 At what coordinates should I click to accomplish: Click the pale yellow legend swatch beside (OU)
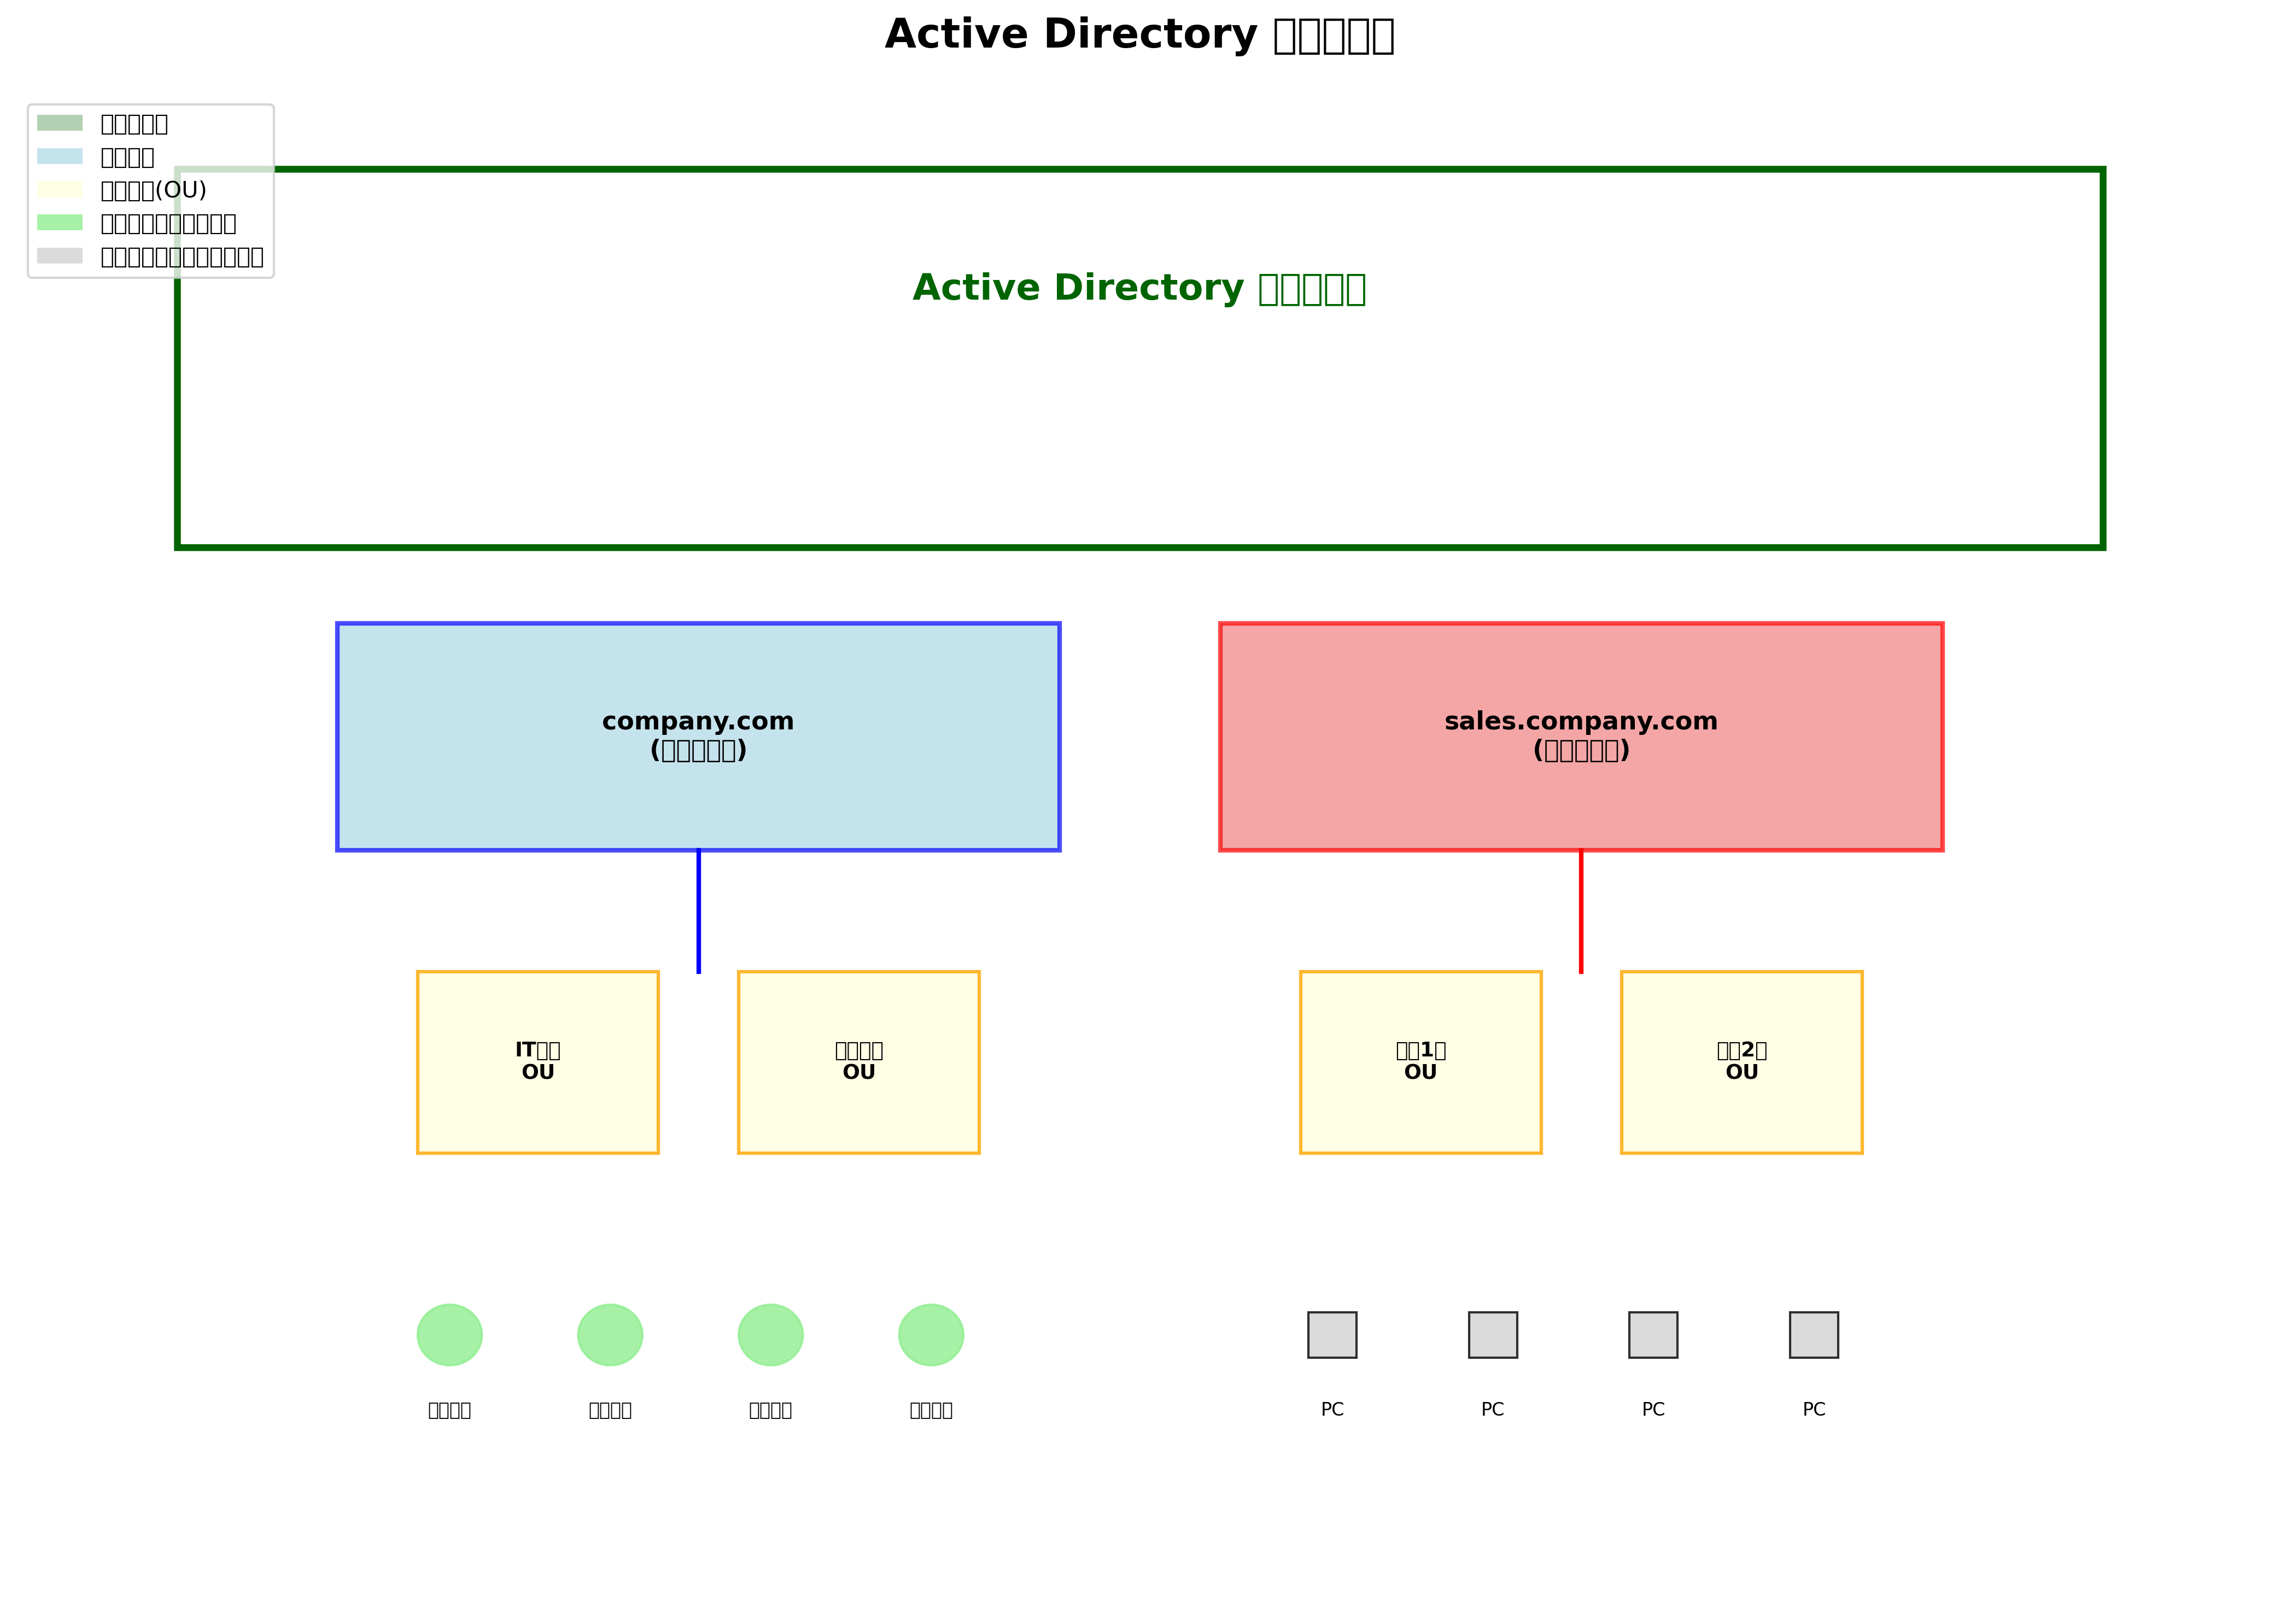[x=60, y=189]
